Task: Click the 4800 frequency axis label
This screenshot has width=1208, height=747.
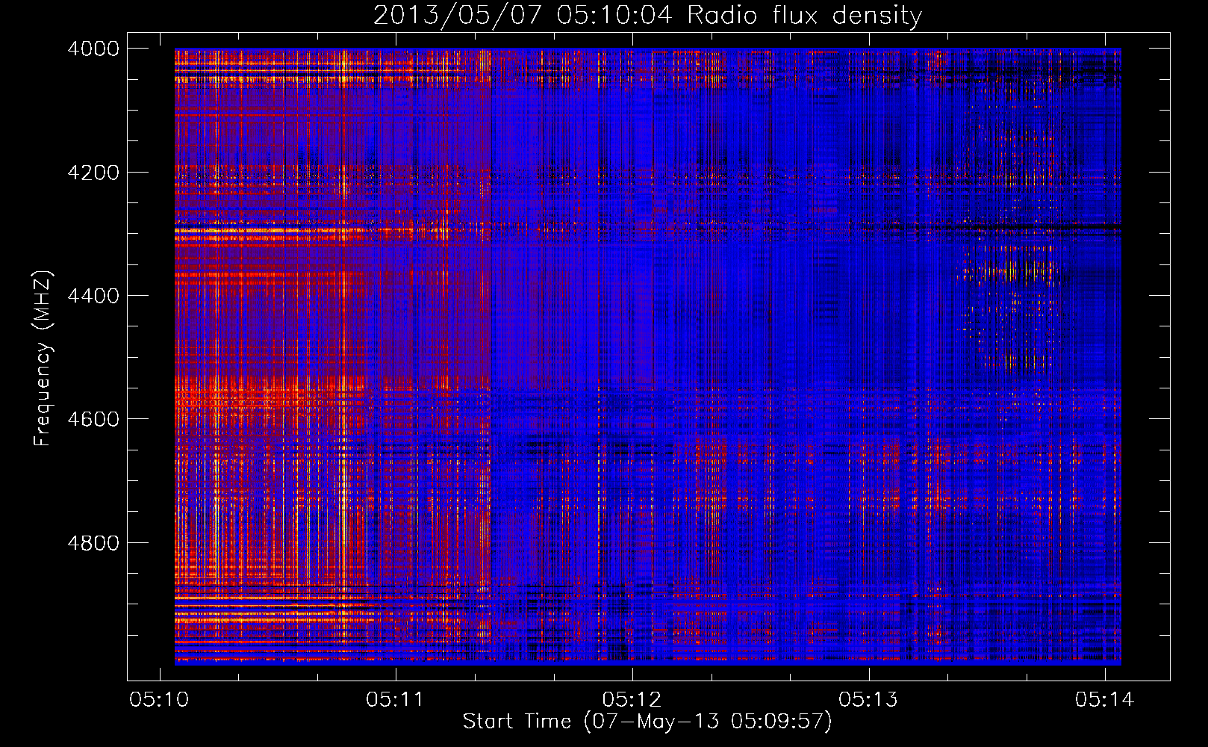Action: (x=93, y=543)
